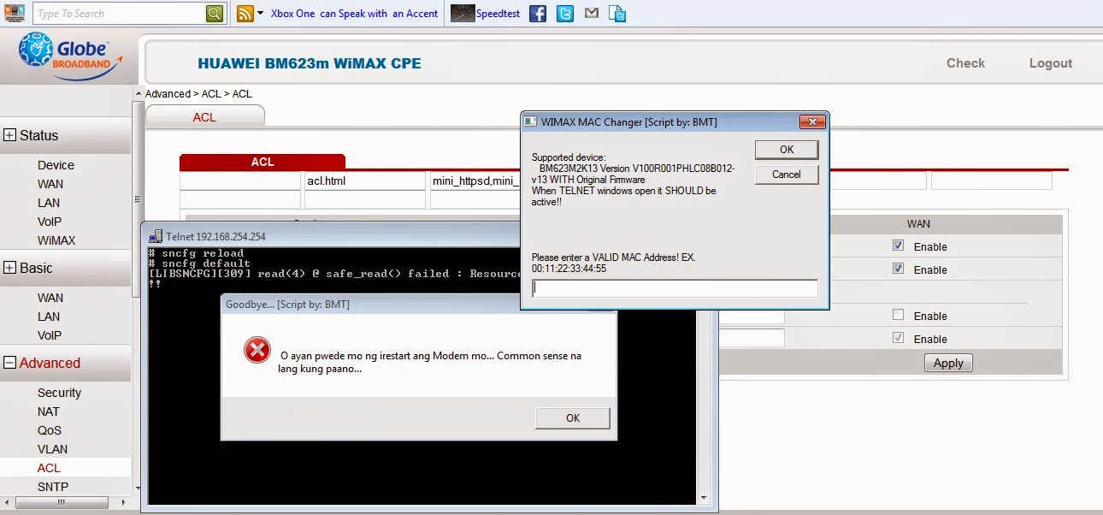Click the sidebar vertical scrollbar up arrow
Image resolution: width=1103 pixels, height=515 pixels.
(x=137, y=92)
